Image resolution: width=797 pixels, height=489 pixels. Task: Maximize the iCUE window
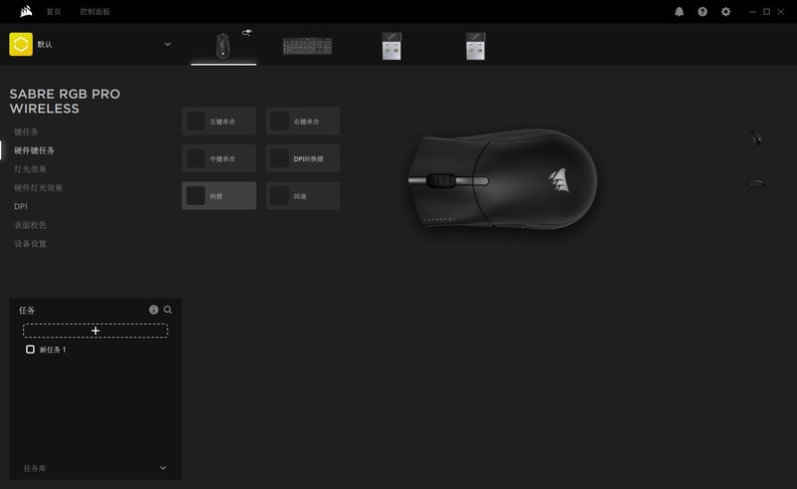tap(766, 12)
